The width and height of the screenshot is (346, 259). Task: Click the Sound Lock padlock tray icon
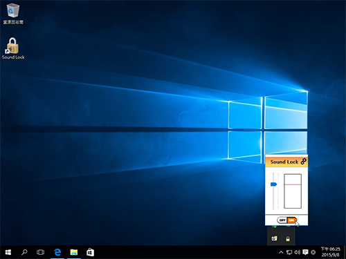(x=288, y=239)
